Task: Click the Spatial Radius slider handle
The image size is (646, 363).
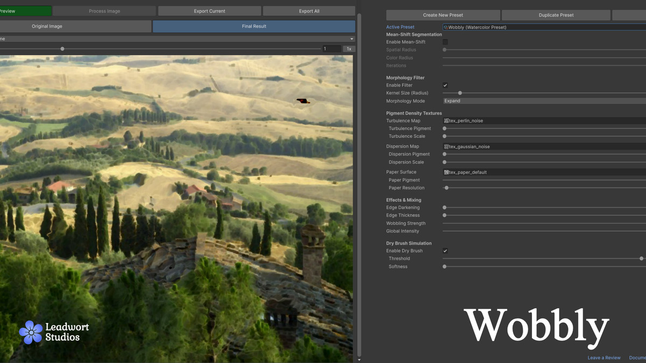Action: click(x=445, y=49)
